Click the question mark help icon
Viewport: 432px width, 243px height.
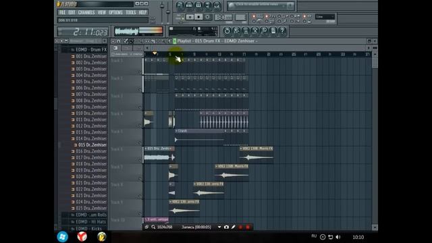click(282, 30)
